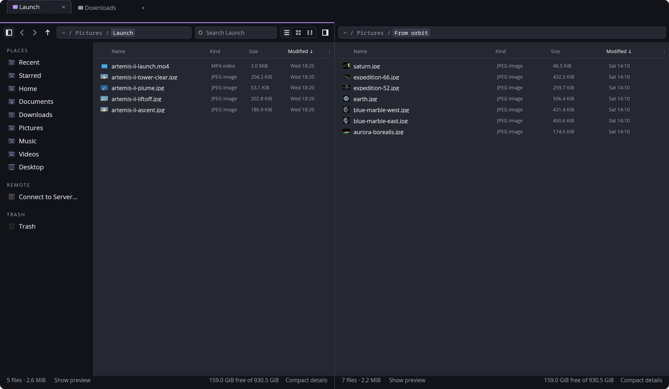Switch to list view mode
The width and height of the screenshot is (669, 389).
287,33
